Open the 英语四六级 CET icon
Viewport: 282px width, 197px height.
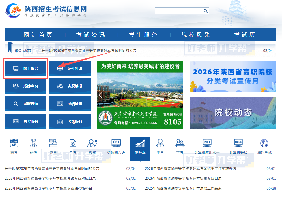pos(116,145)
